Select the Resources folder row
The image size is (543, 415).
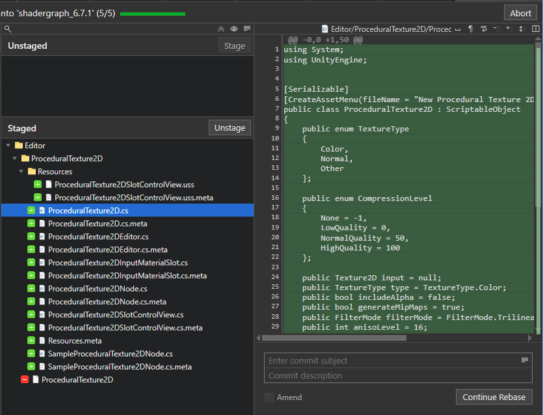point(127,172)
